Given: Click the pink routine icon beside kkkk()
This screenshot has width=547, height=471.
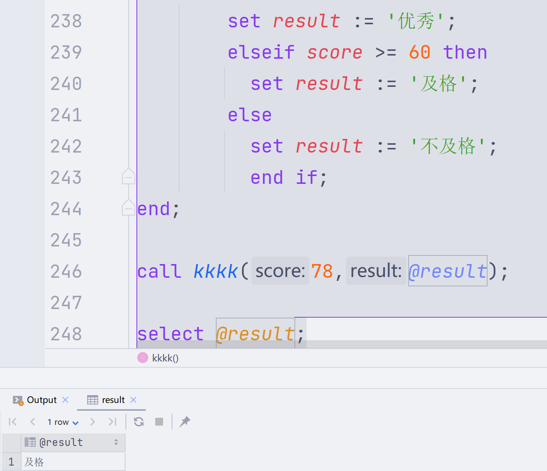Looking at the screenshot, I should click(142, 358).
